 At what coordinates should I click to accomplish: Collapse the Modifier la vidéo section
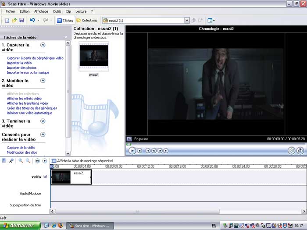[x=43, y=81]
